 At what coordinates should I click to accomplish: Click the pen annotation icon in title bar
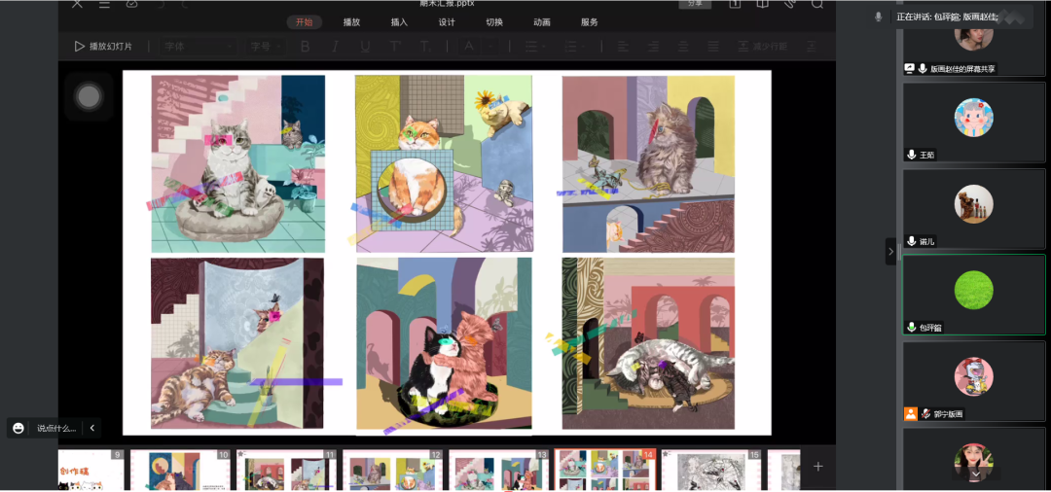click(x=789, y=3)
